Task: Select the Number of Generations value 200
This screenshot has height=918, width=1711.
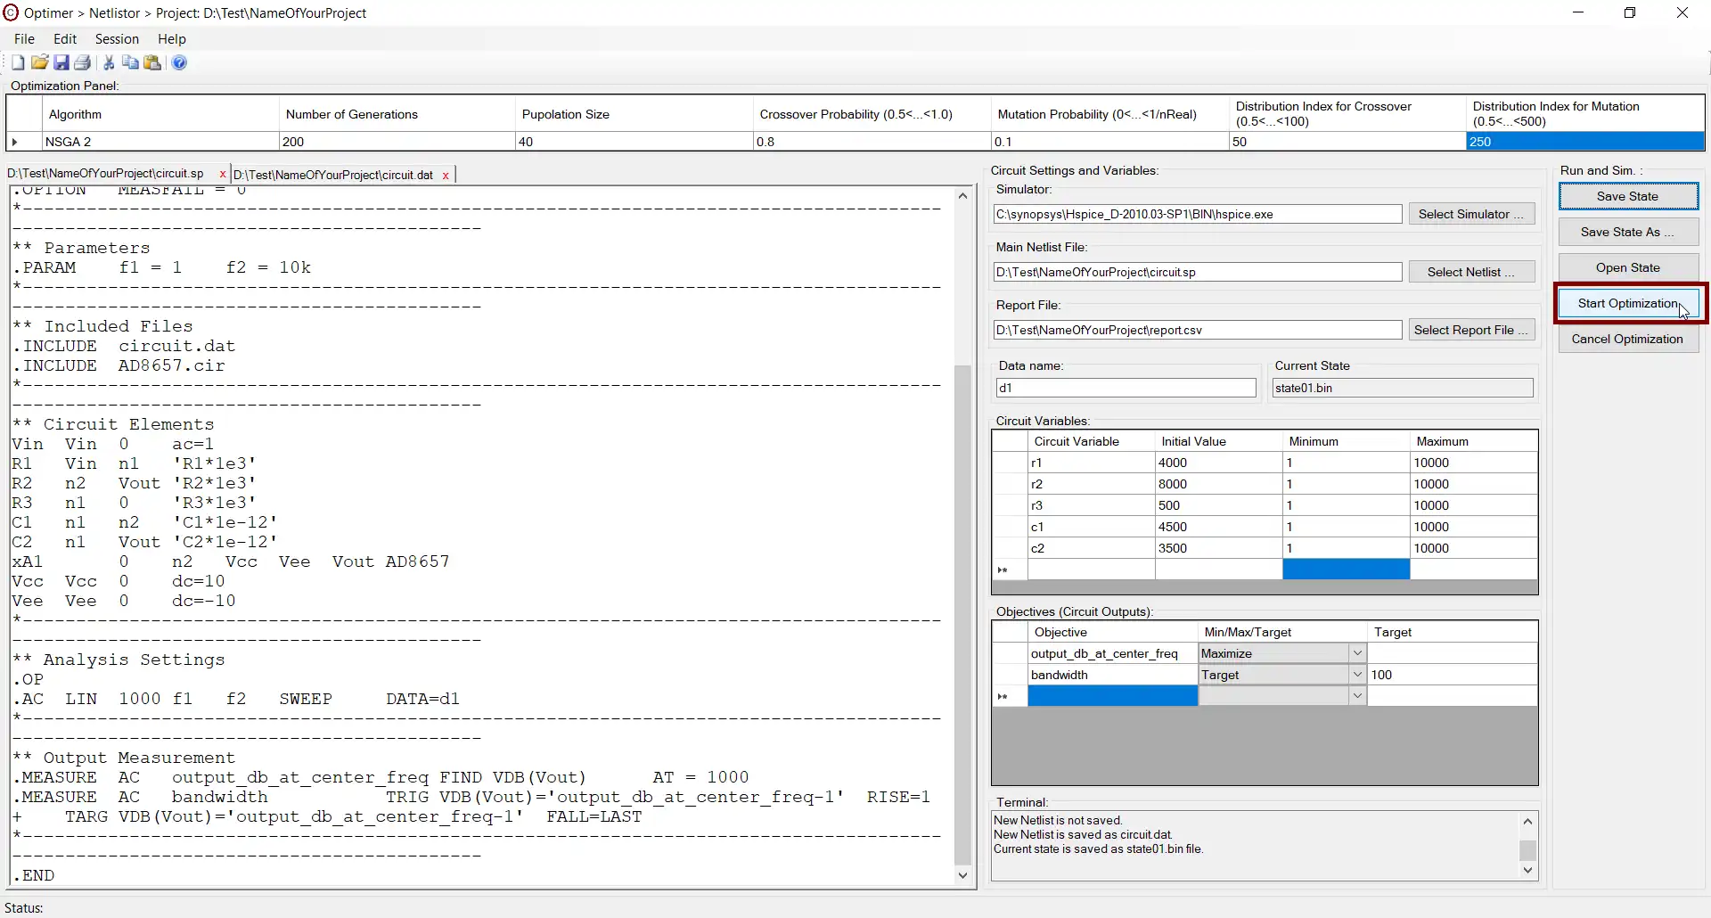Action: (x=397, y=142)
